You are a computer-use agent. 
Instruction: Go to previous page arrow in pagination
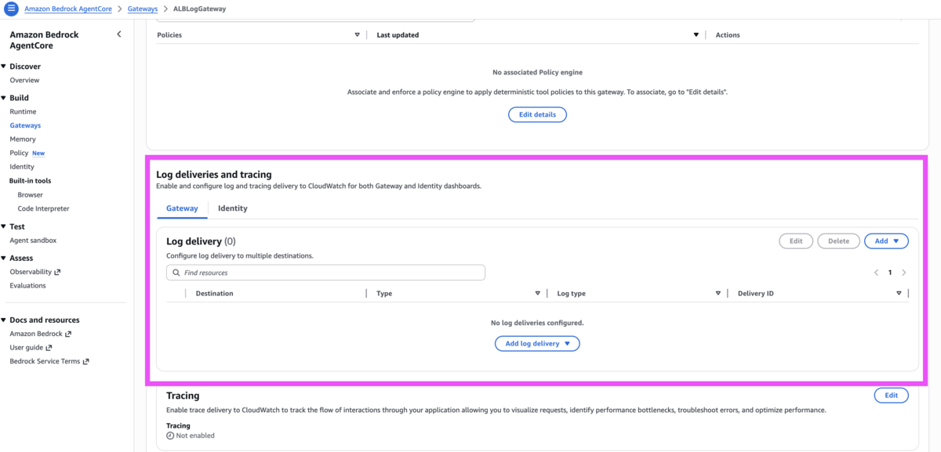(876, 273)
